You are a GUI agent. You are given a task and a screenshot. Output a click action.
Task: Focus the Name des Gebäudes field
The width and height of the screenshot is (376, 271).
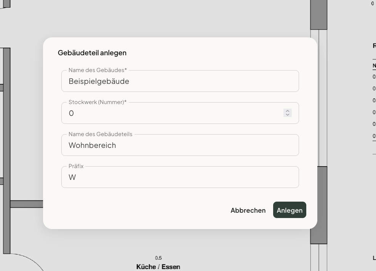tap(180, 81)
